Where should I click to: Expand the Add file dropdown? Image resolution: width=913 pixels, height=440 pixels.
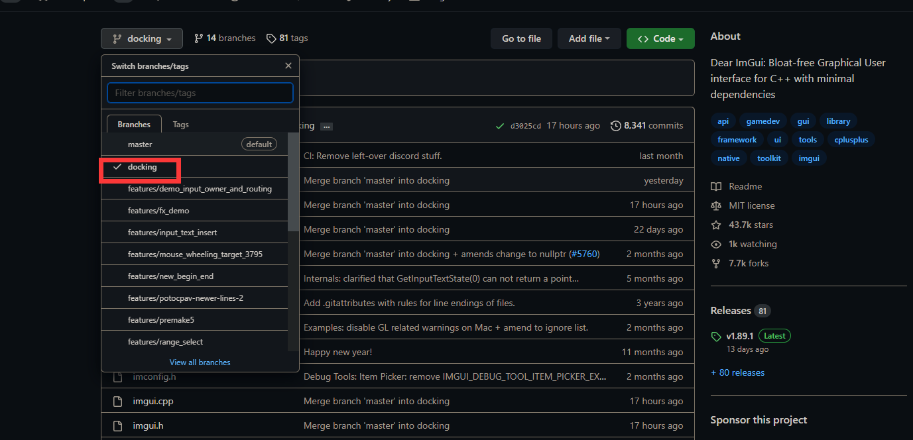pos(589,38)
